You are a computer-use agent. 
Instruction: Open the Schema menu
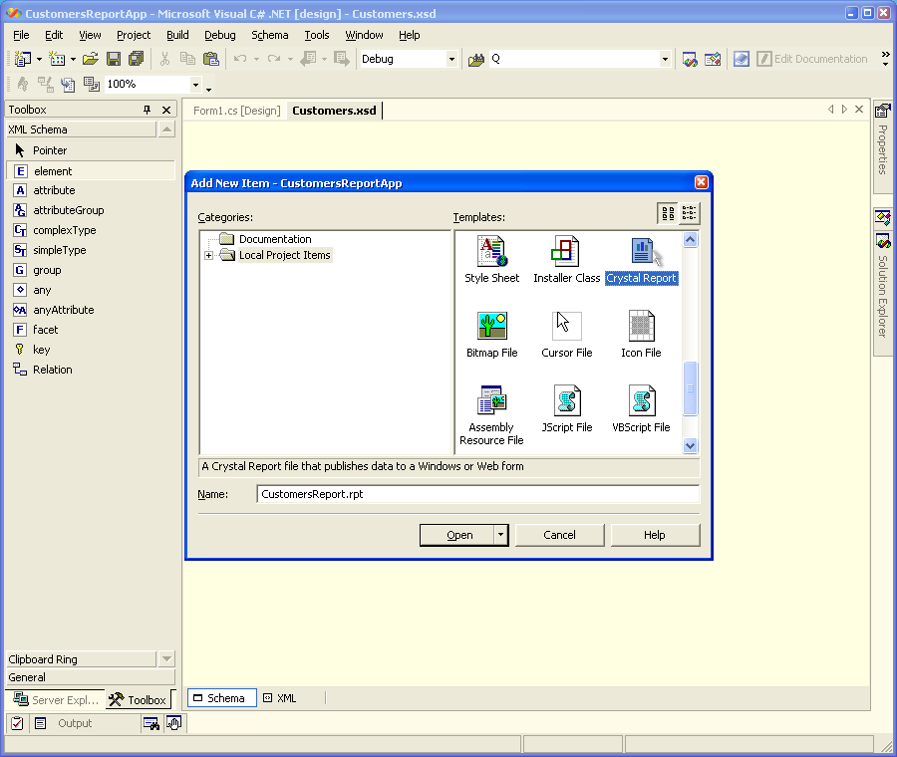pos(269,35)
